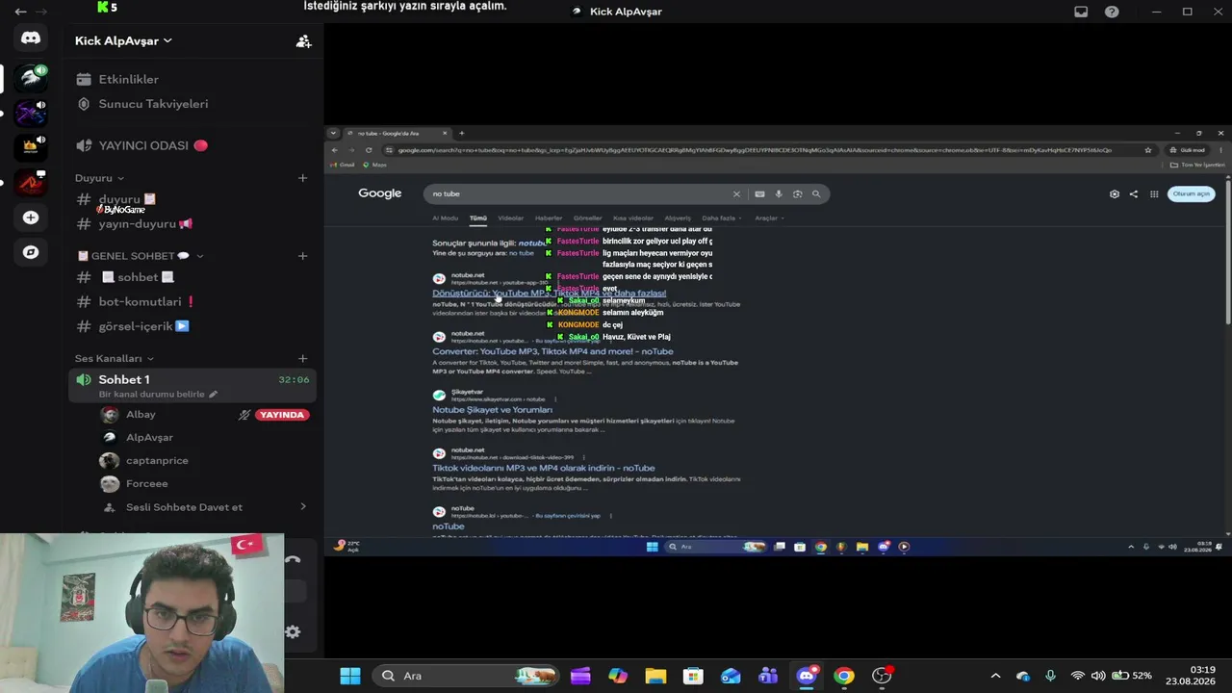Image resolution: width=1232 pixels, height=693 pixels.
Task: Collapse the Duyuru channel category
Action: [100, 178]
